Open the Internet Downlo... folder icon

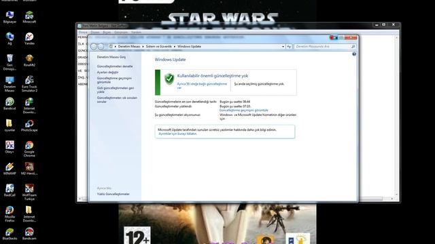29,214
